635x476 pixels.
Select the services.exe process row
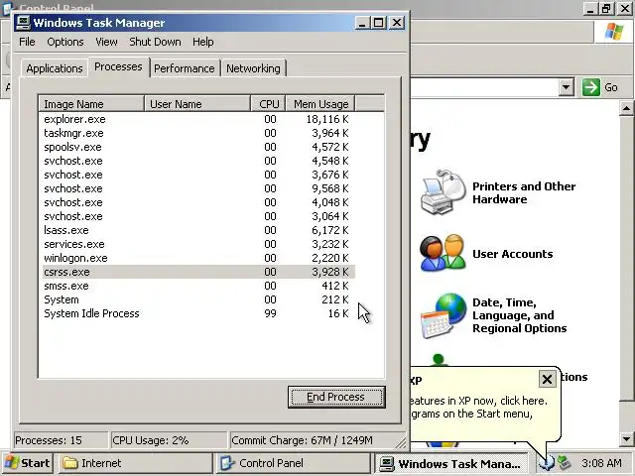pyautogui.click(x=198, y=244)
